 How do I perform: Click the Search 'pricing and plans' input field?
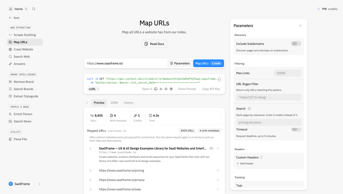[269, 123]
